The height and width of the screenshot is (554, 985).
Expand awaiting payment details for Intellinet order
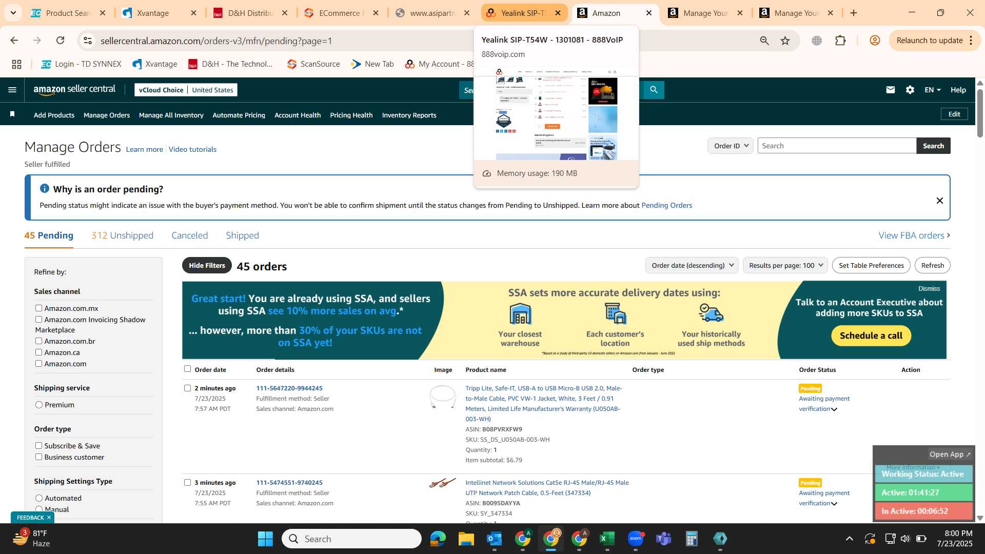point(834,504)
